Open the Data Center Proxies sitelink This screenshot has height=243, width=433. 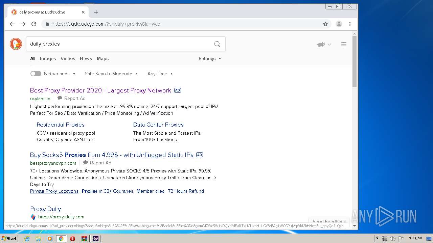158,125
